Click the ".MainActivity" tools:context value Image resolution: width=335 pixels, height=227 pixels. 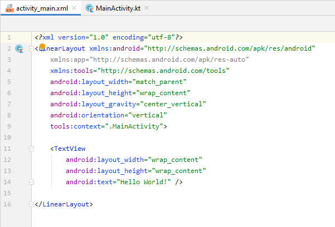(134, 126)
